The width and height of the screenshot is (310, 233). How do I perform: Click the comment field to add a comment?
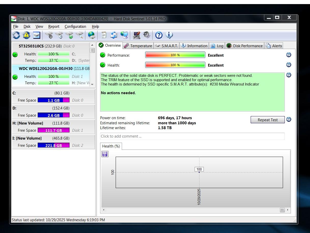192,136
